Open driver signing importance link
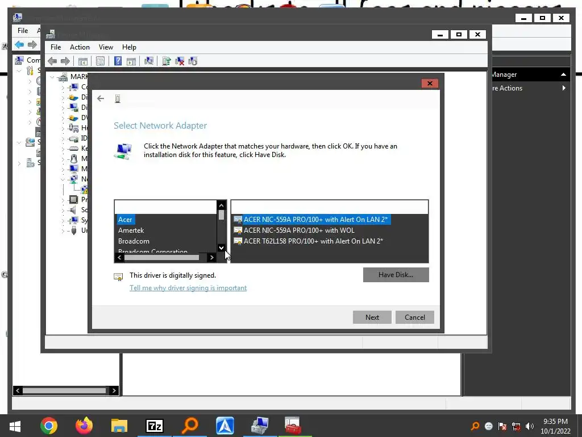The image size is (582, 437). [188, 288]
